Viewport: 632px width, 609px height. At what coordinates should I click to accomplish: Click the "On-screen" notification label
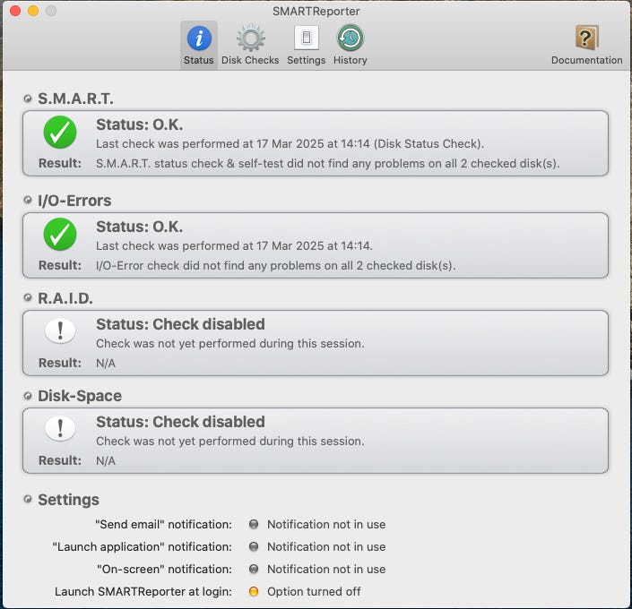tap(164, 569)
